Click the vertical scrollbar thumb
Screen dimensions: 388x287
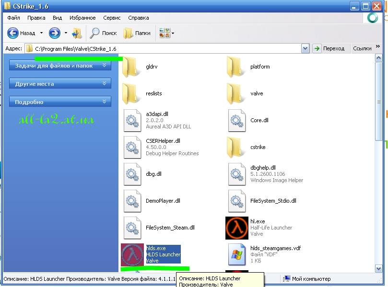tap(378, 102)
